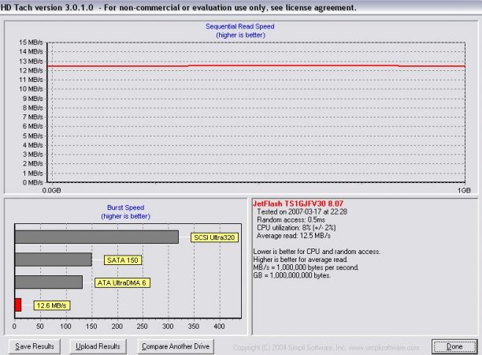Viewport: 482px width, 355px height.
Task: Click the JetFlash TS1GJFV30 8.07 drive name
Action: pyautogui.click(x=298, y=204)
